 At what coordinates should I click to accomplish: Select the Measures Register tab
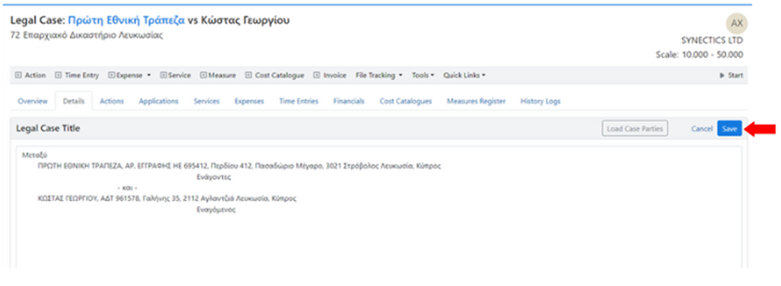click(x=476, y=101)
